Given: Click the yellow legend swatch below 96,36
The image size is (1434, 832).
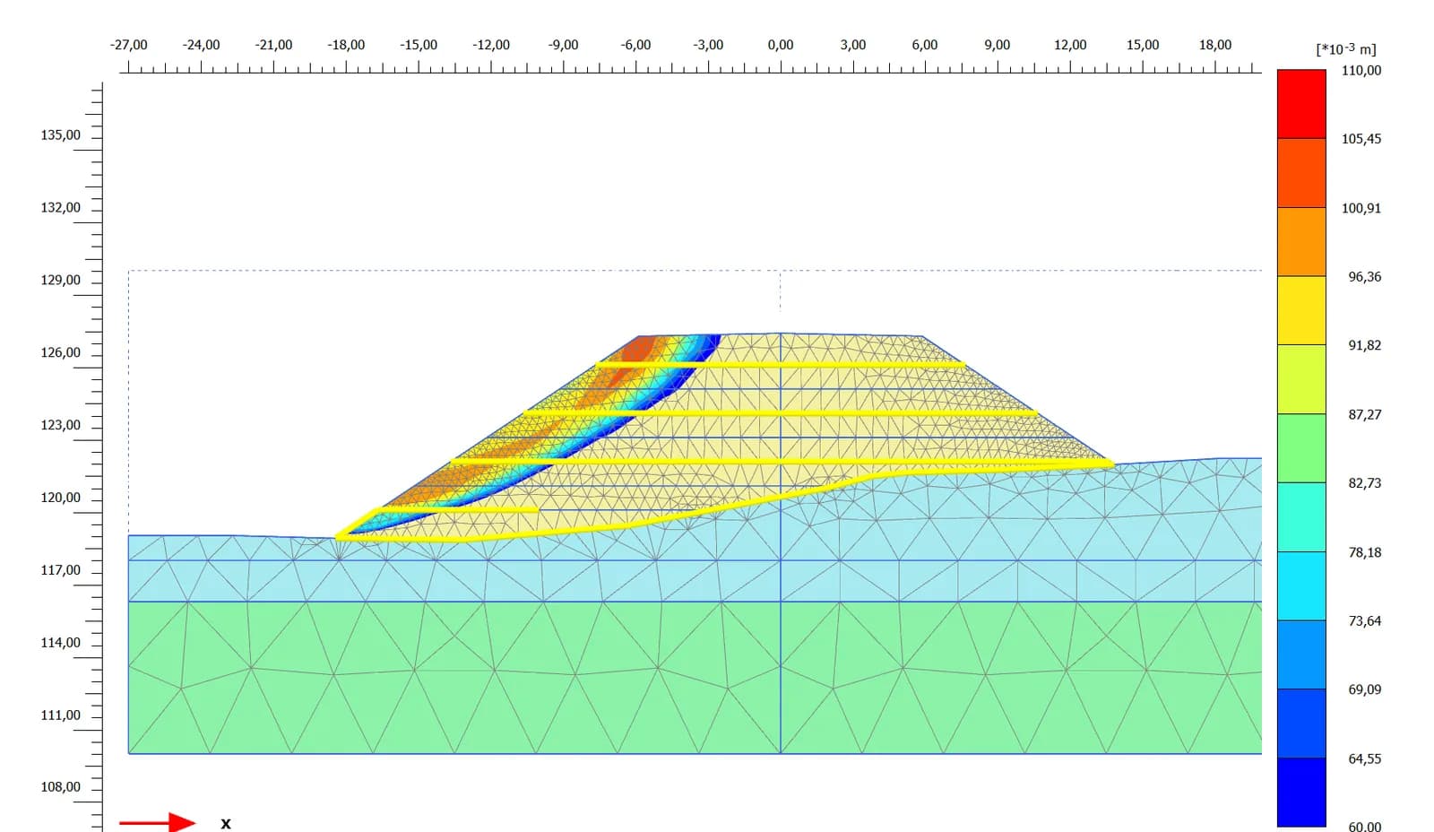Looking at the screenshot, I should click(1301, 310).
